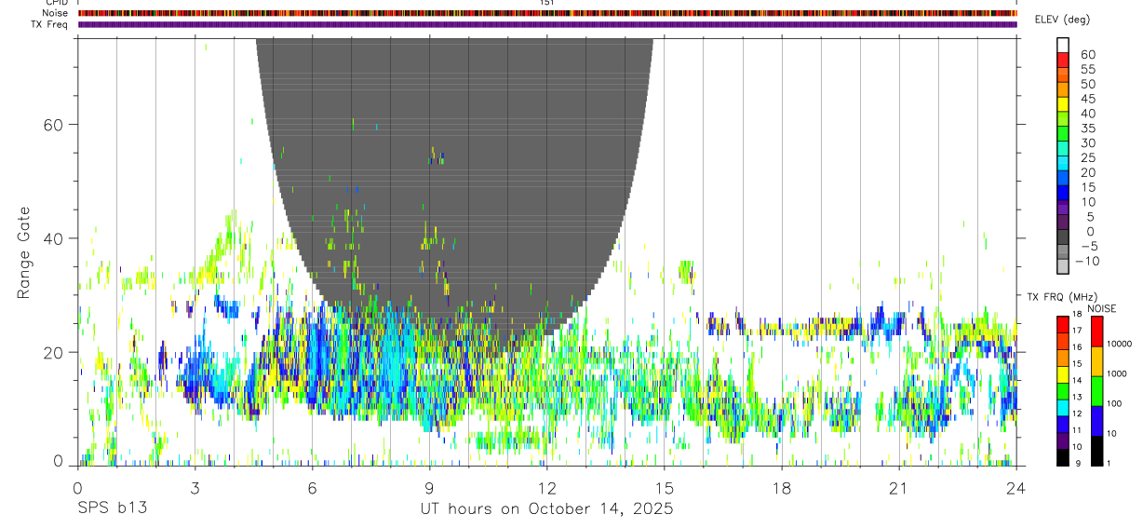Click the red NOISE swatch above 10000

(1096, 330)
